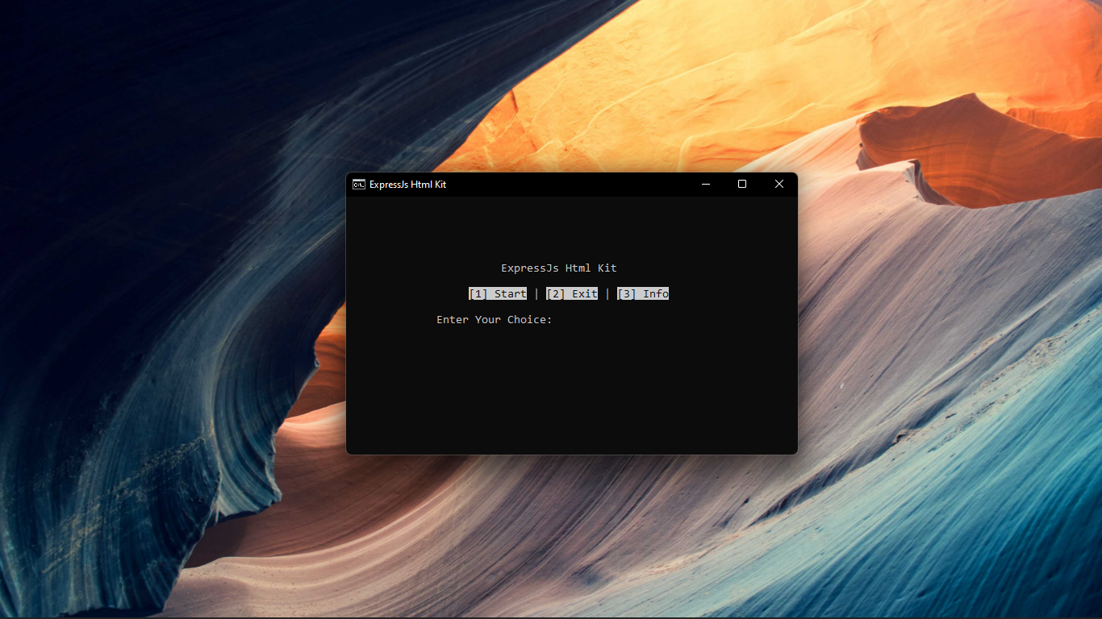The width and height of the screenshot is (1102, 619).
Task: Click the highlighted [2] Exit option
Action: point(572,293)
